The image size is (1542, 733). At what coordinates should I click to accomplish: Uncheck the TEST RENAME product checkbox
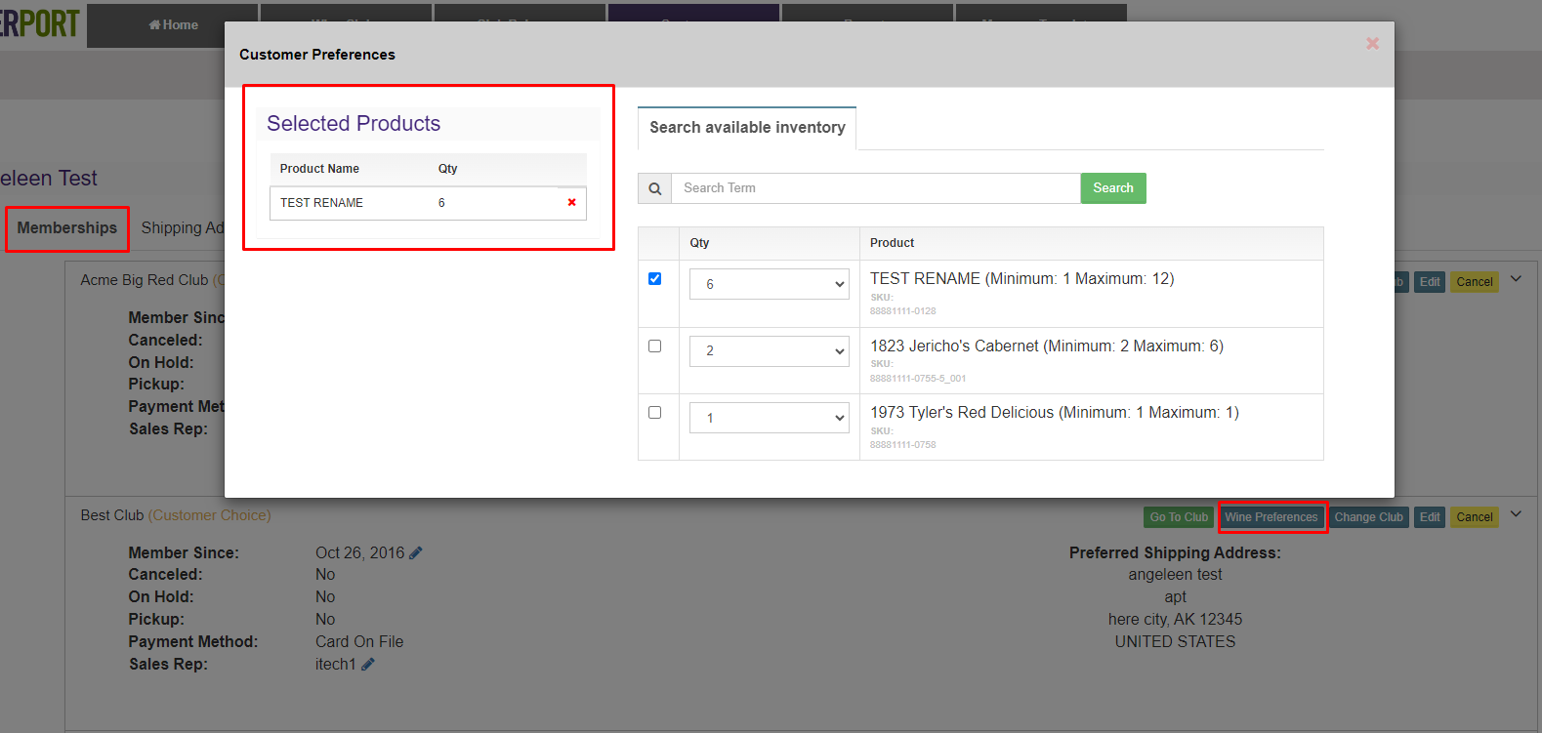[654, 278]
